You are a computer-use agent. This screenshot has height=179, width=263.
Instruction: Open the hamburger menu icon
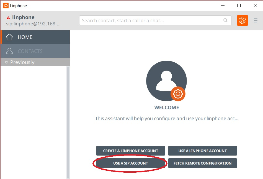(256, 20)
